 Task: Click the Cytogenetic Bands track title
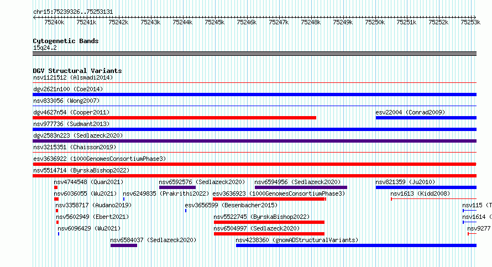pyautogui.click(x=66, y=41)
